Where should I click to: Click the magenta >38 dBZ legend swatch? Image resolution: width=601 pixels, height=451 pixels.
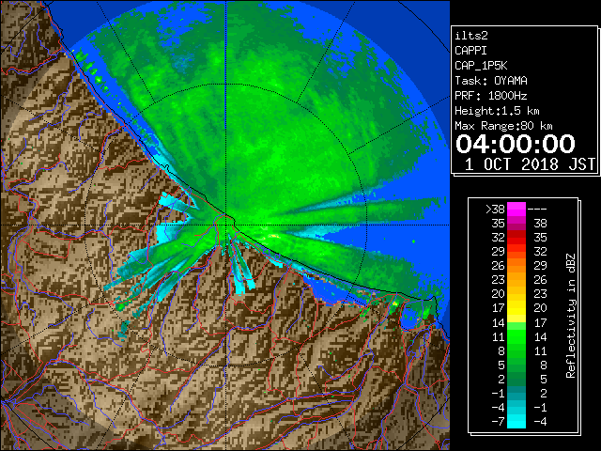(x=516, y=209)
